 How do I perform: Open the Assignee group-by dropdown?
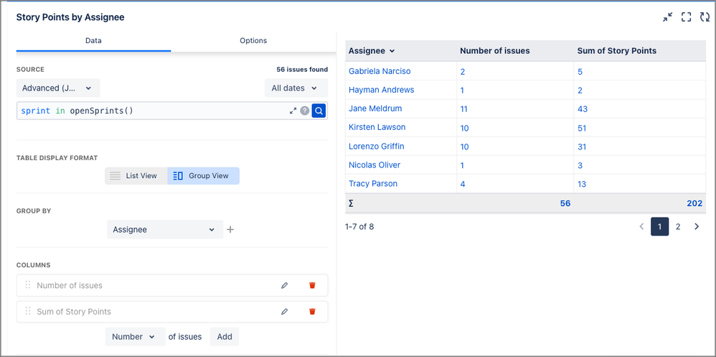coord(165,229)
